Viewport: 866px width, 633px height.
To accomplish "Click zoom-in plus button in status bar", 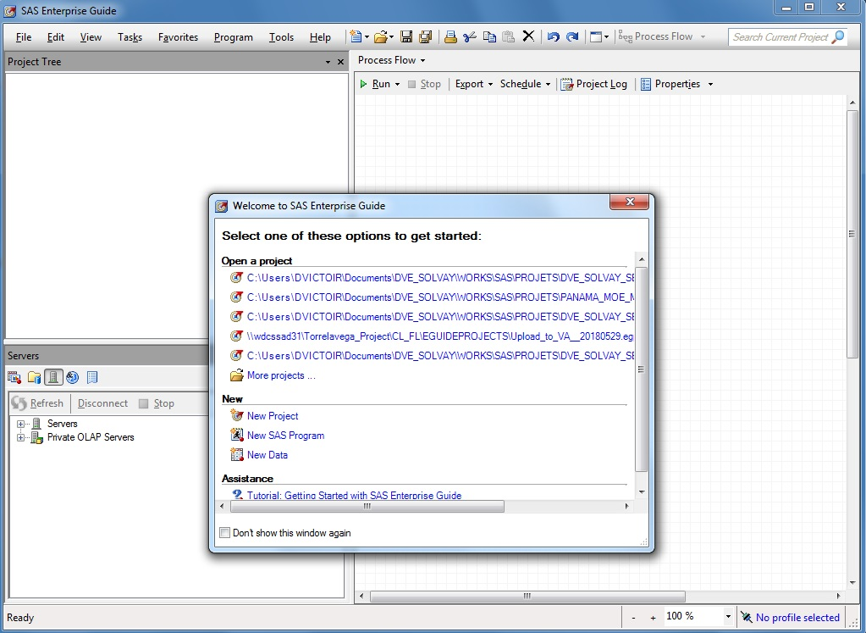I will point(653,617).
